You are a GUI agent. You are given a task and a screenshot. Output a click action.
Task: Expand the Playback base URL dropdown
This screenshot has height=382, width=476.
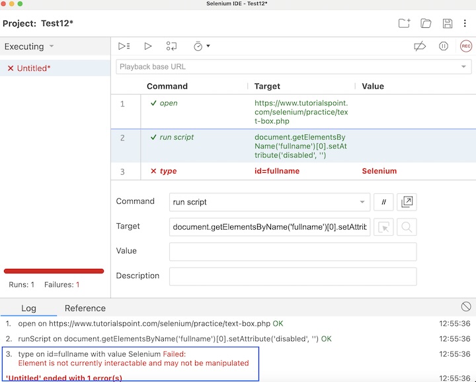463,67
